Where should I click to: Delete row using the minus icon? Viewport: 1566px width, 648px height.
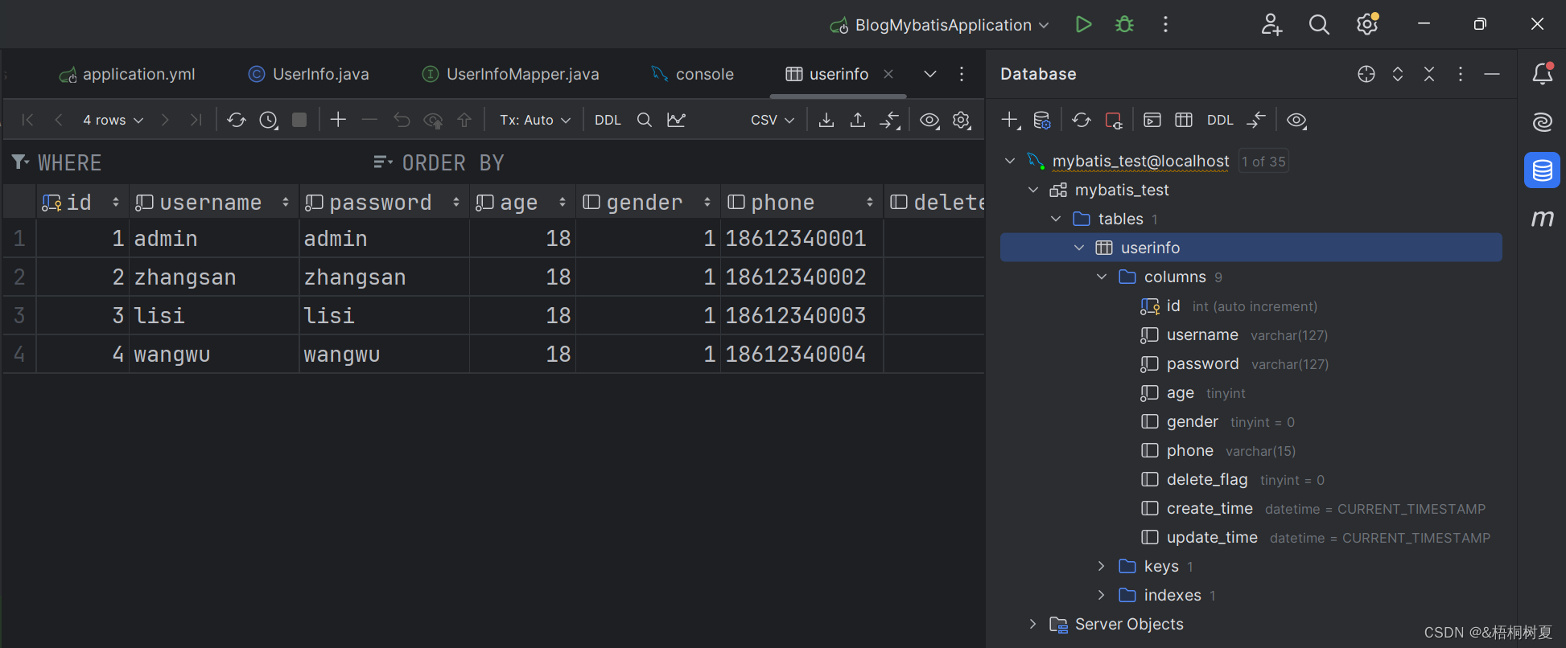(x=369, y=120)
